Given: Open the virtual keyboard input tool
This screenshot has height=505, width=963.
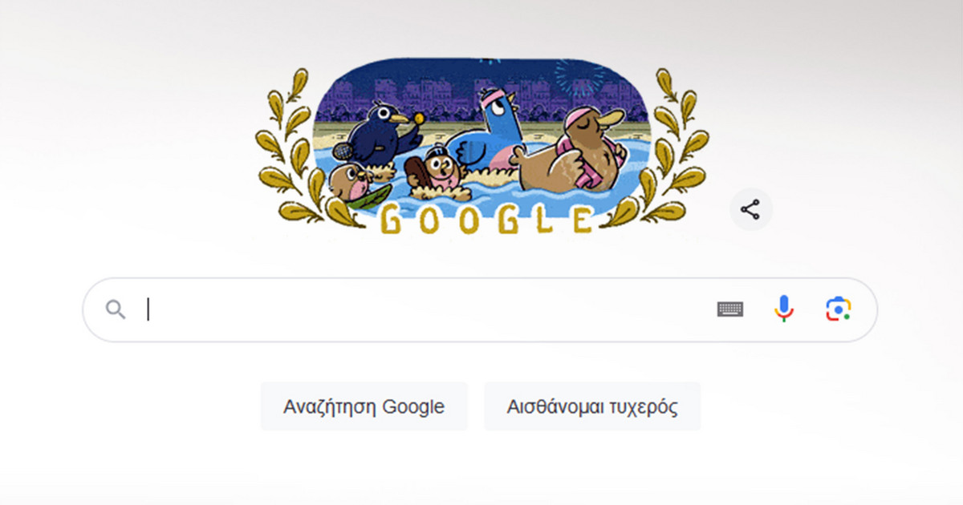Looking at the screenshot, I should point(730,309).
